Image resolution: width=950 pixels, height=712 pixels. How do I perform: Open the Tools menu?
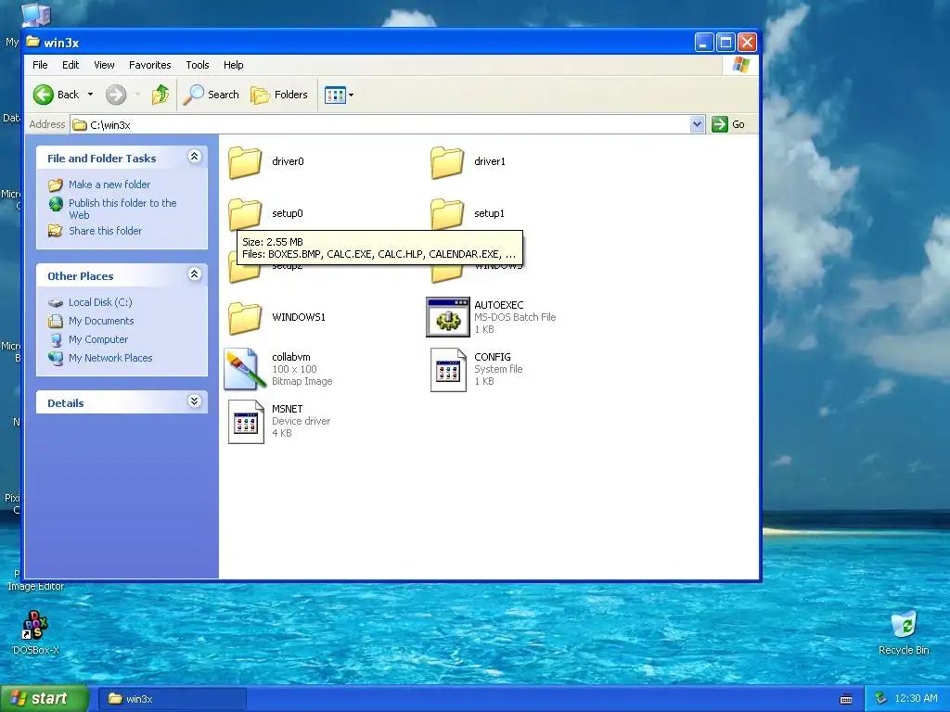point(198,65)
